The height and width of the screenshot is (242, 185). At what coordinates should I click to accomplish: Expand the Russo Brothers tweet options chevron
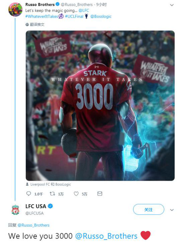pyautogui.click(x=172, y=5)
